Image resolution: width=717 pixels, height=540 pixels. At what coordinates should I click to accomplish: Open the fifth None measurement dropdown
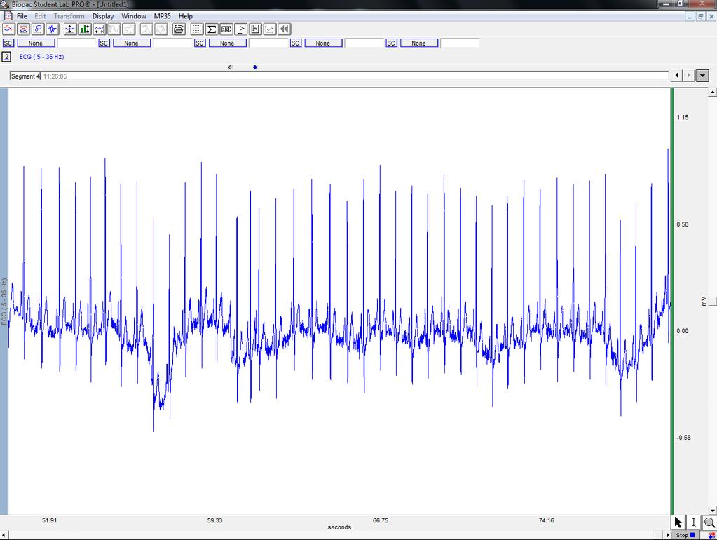(x=419, y=43)
